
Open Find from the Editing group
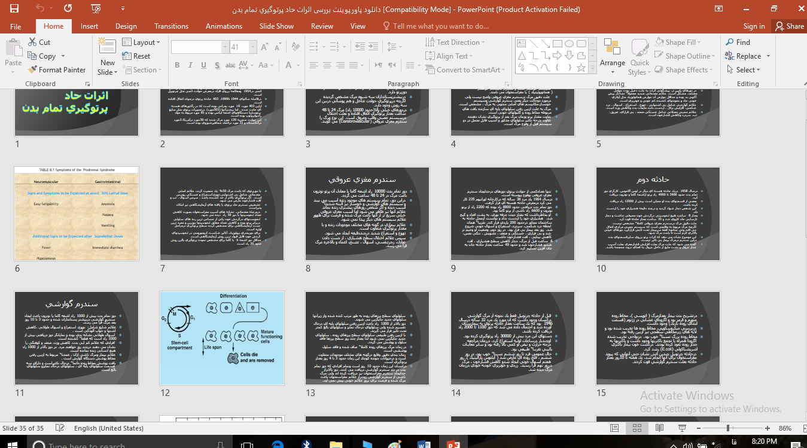(x=738, y=42)
